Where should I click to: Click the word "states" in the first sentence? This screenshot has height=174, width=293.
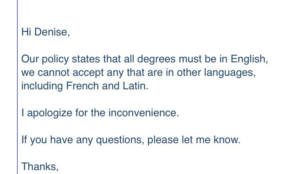(86, 59)
